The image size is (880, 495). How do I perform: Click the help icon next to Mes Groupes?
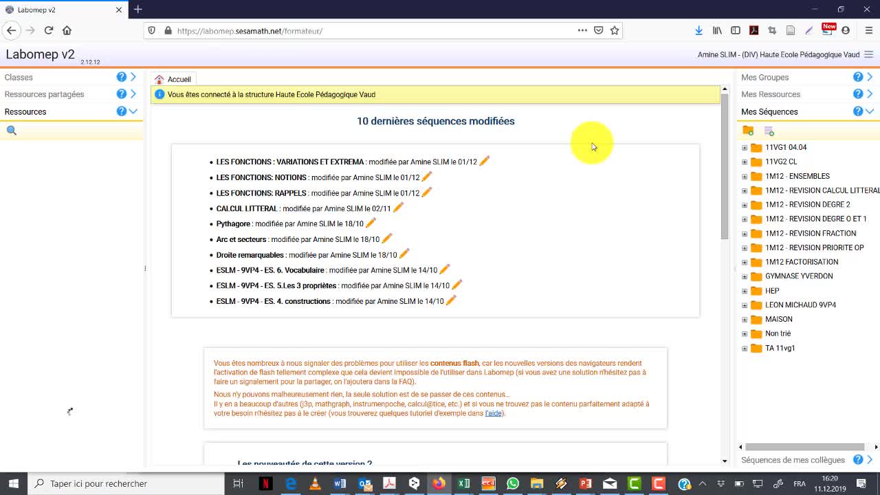[x=858, y=77]
